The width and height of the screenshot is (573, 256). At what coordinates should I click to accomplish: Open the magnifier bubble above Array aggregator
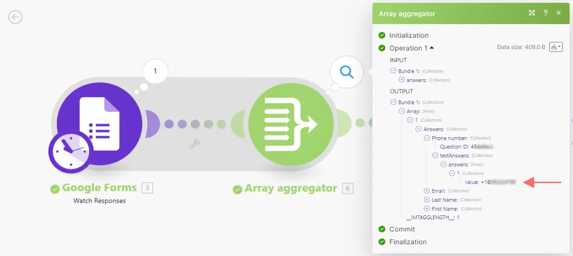tap(347, 72)
